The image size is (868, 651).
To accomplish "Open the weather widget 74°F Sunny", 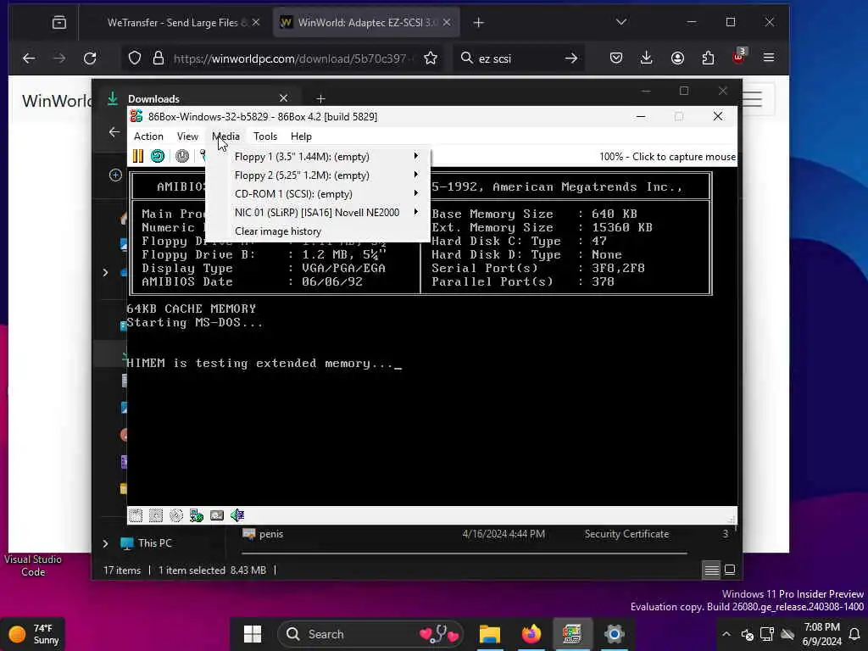I will 34,634.
